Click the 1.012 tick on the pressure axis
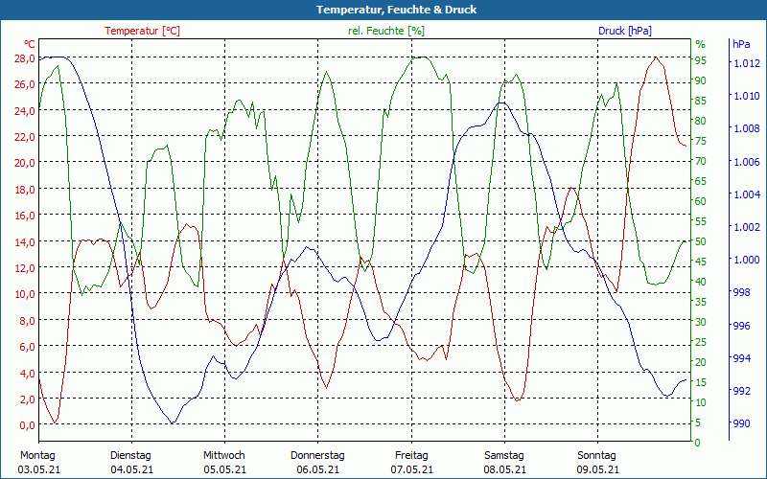The width and height of the screenshot is (767, 479). click(747, 63)
